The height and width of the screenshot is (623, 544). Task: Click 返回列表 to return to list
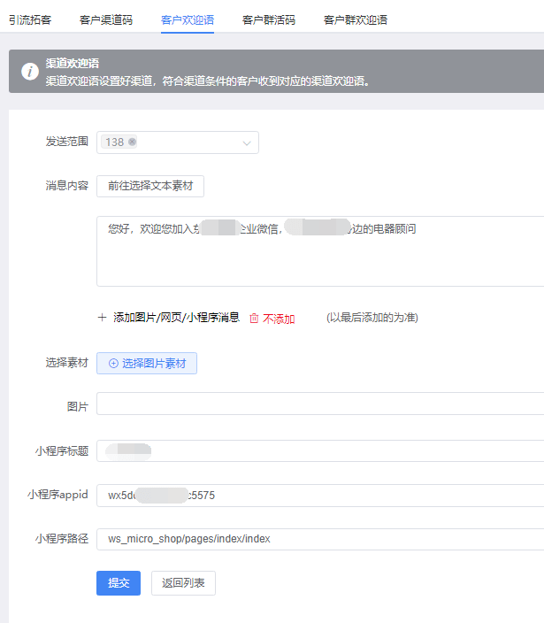pos(183,583)
